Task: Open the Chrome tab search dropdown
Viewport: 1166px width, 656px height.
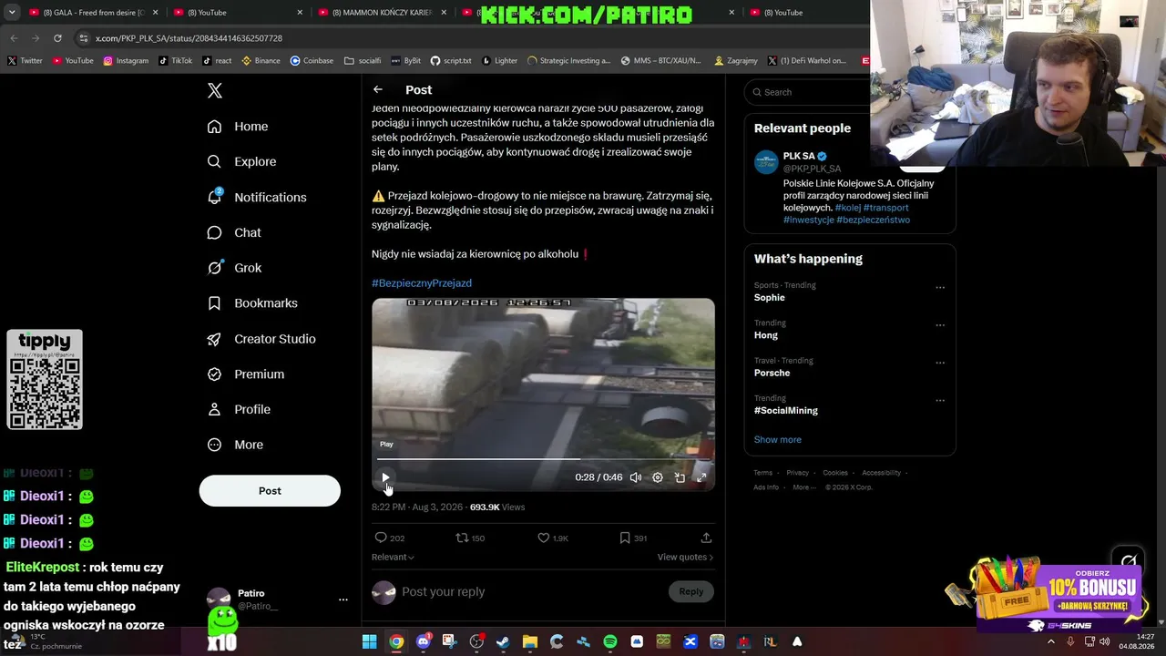Action: (12, 12)
